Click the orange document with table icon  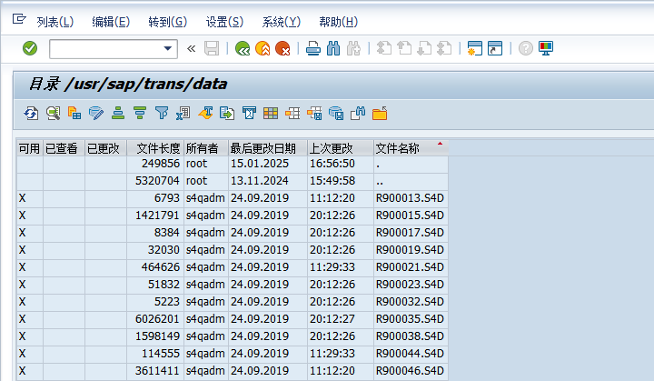[x=74, y=114]
